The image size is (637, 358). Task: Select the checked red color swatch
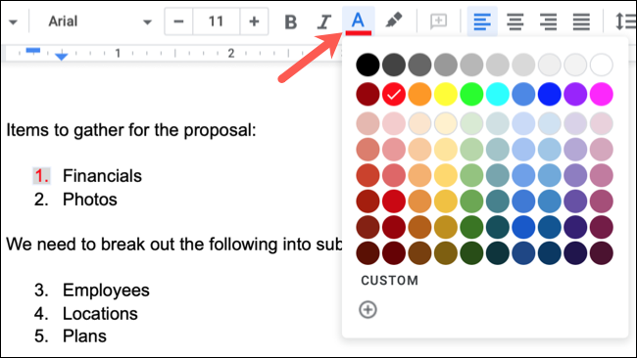point(394,94)
